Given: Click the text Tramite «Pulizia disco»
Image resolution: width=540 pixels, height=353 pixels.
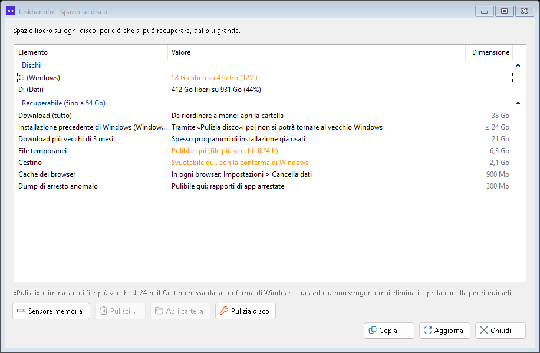Looking at the screenshot, I should coord(277,127).
